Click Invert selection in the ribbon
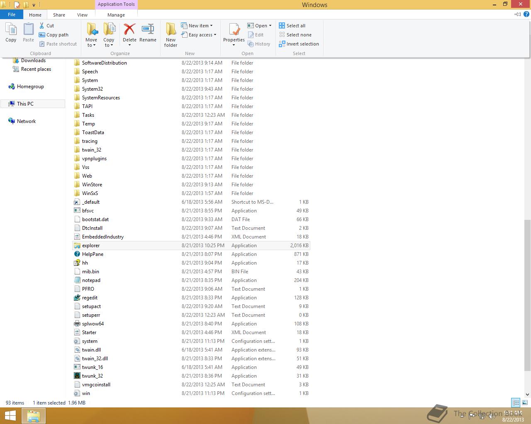The width and height of the screenshot is (531, 424). click(x=299, y=44)
